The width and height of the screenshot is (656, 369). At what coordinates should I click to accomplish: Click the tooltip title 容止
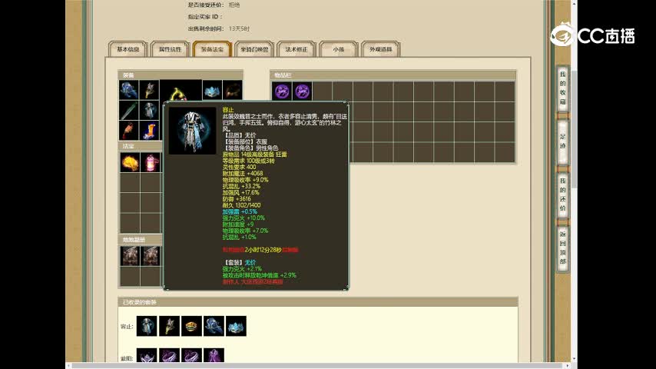228,110
